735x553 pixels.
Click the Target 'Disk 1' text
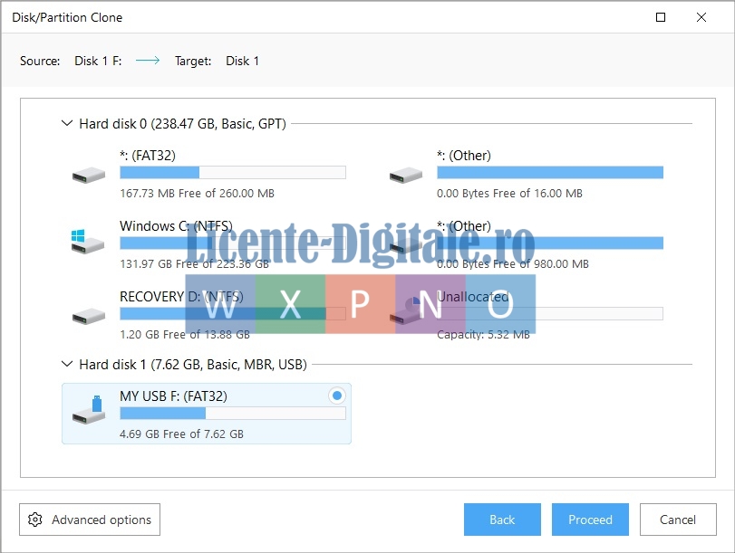pos(242,61)
